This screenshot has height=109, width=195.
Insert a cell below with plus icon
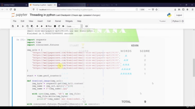tap(18, 26)
